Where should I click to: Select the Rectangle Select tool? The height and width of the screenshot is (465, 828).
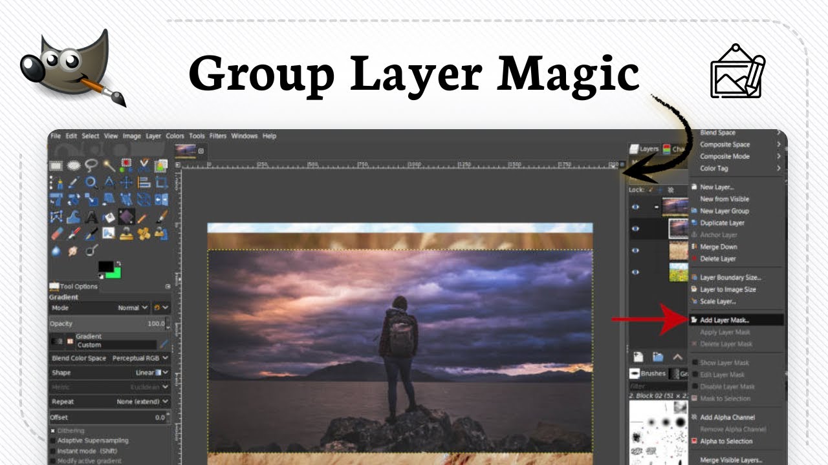coord(56,165)
